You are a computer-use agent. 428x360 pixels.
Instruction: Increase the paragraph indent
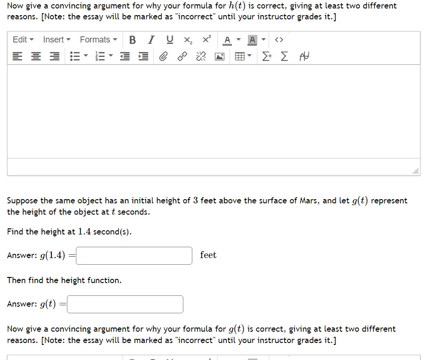pyautogui.click(x=143, y=56)
